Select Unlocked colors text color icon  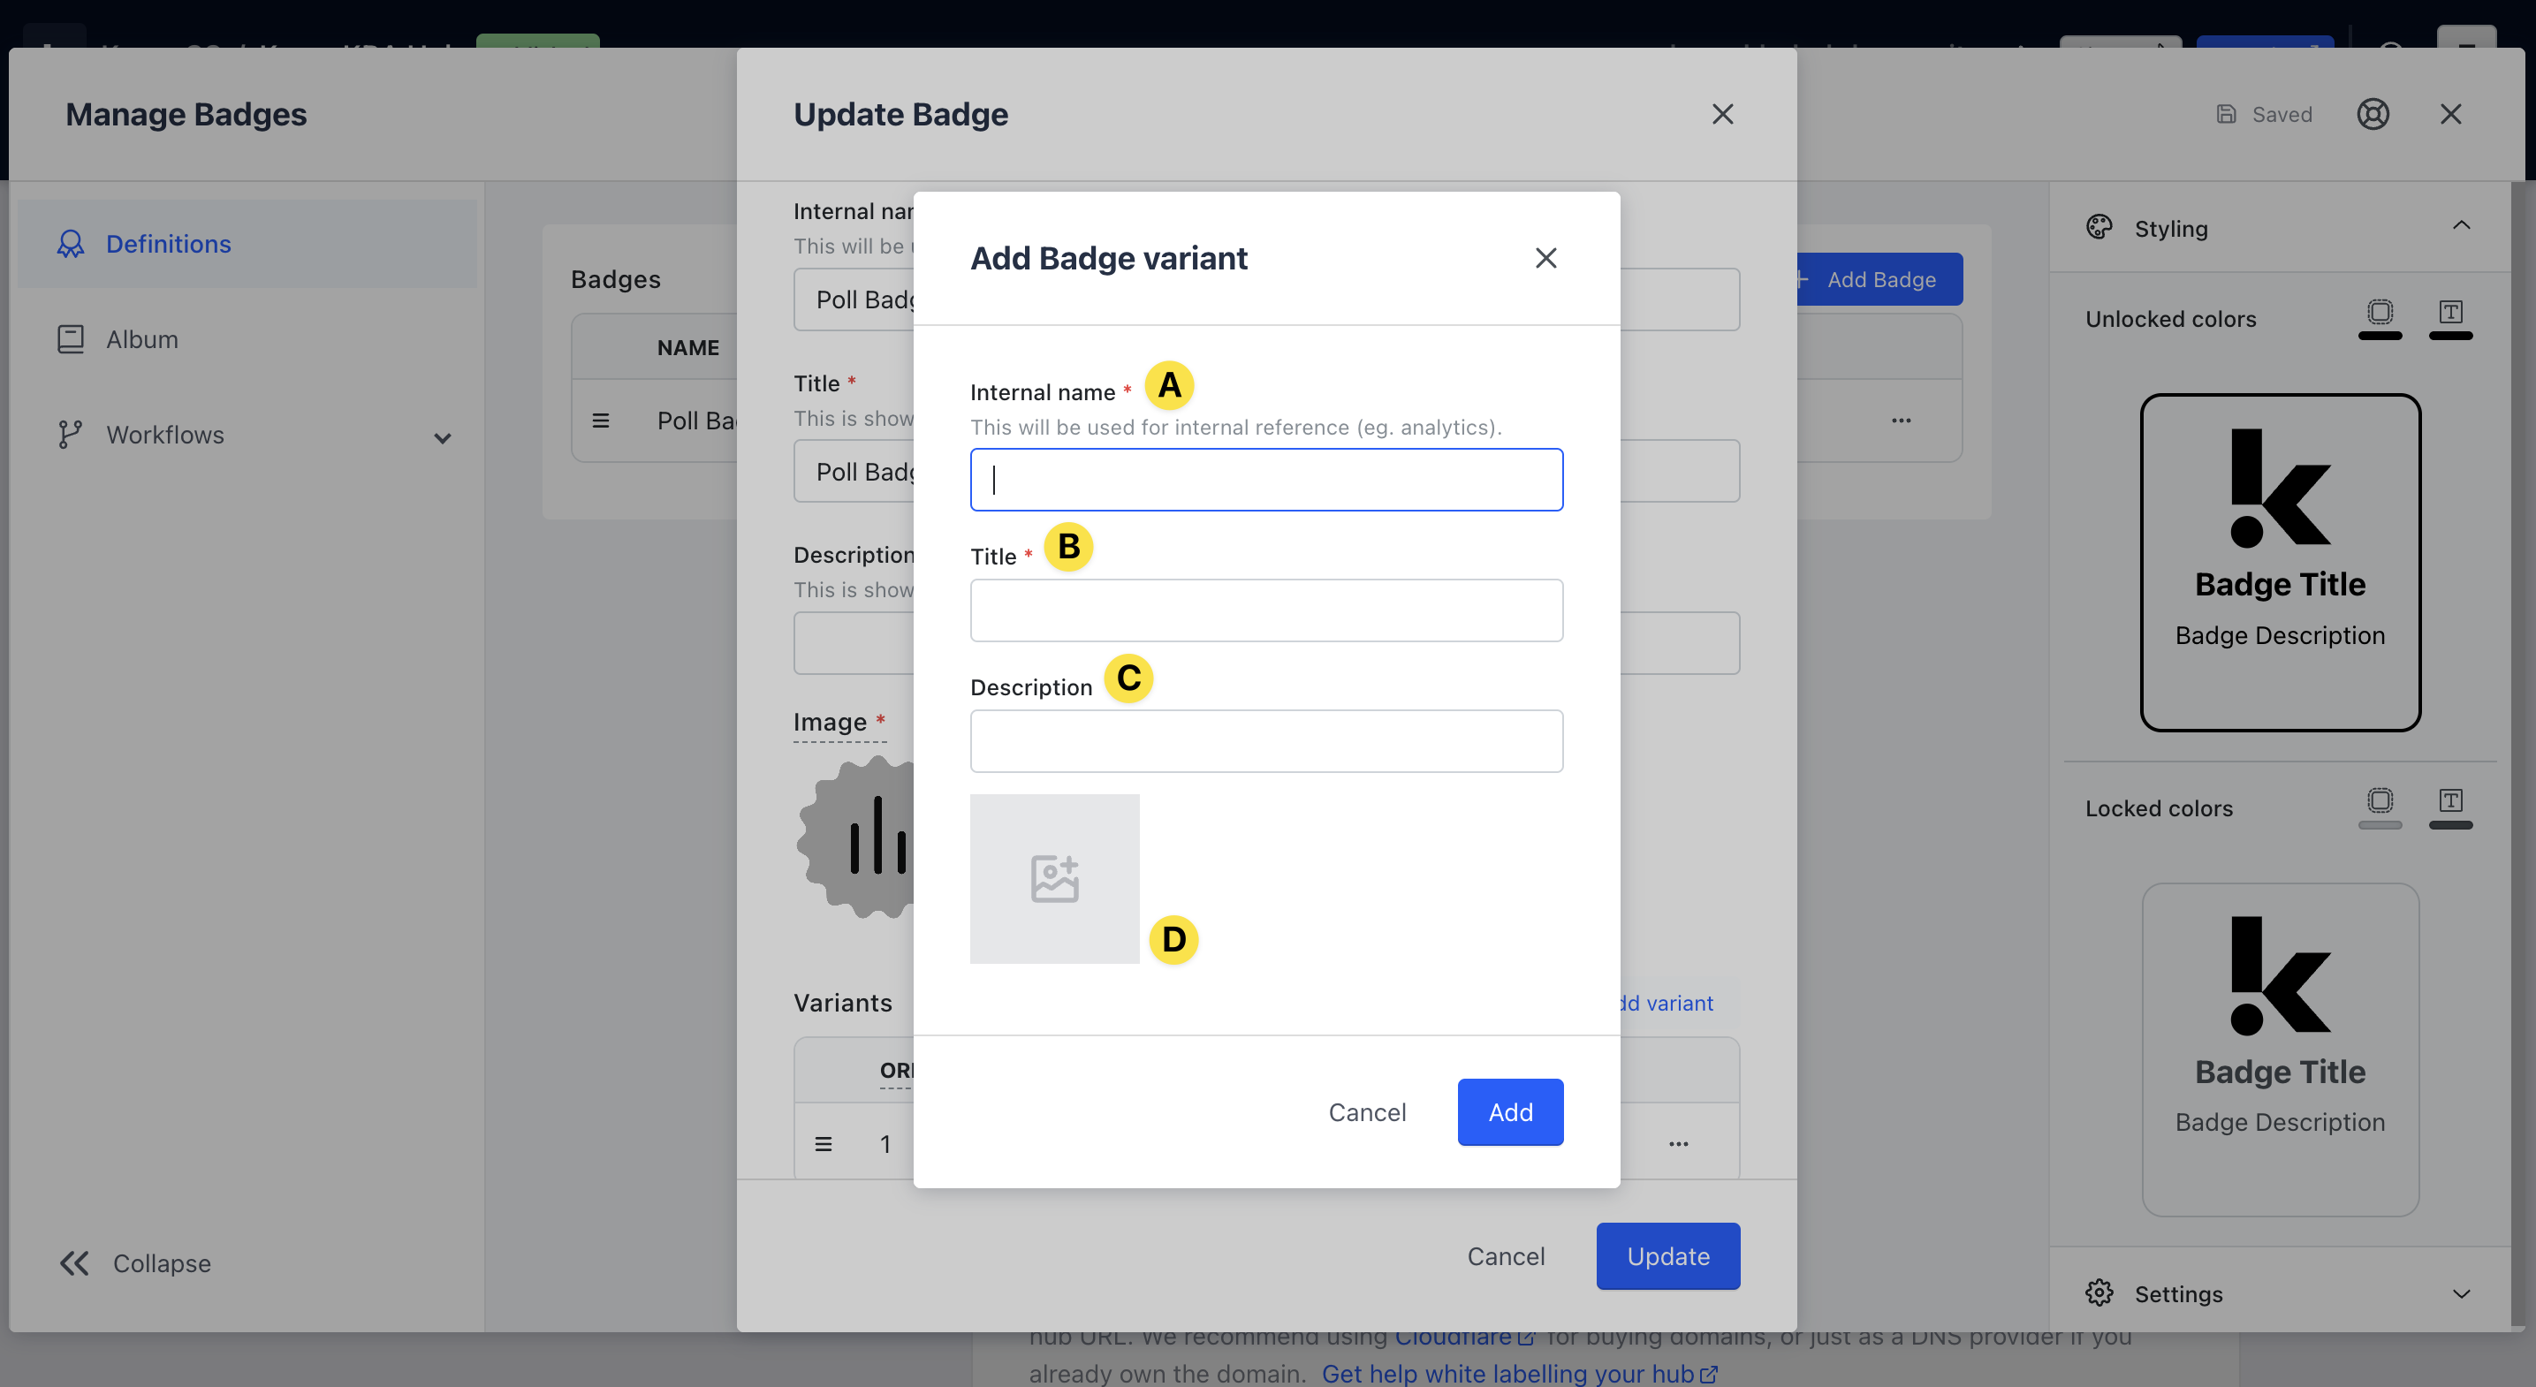point(2450,313)
